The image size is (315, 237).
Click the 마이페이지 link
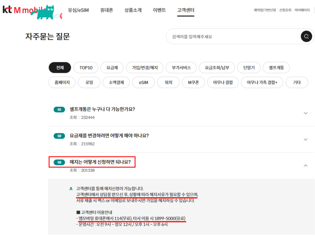pos(302,10)
